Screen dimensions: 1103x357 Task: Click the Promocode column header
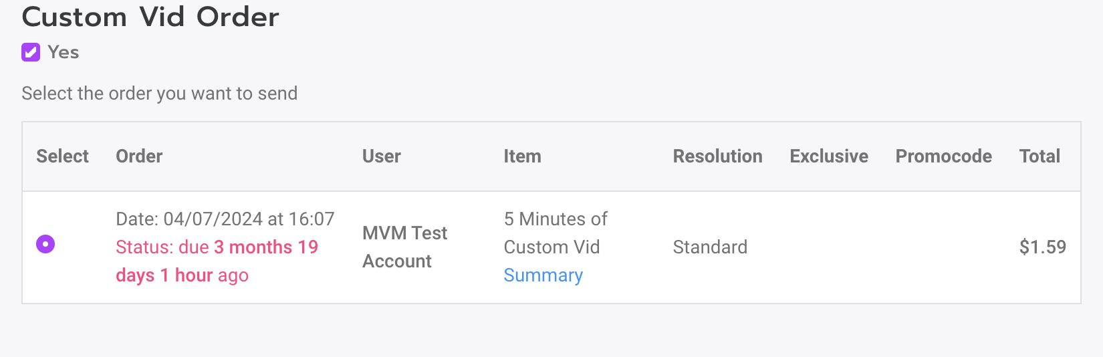[x=943, y=156]
